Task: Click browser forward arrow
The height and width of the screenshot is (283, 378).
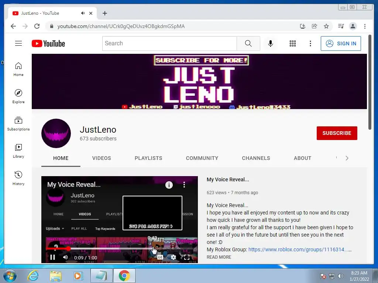Action: 25,26
